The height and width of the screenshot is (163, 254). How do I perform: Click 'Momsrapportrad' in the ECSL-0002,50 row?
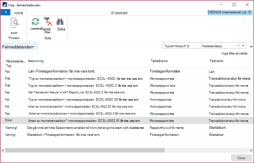[x=161, y=107]
